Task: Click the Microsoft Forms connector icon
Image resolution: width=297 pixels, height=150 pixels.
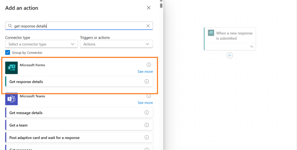Action: click(11, 68)
